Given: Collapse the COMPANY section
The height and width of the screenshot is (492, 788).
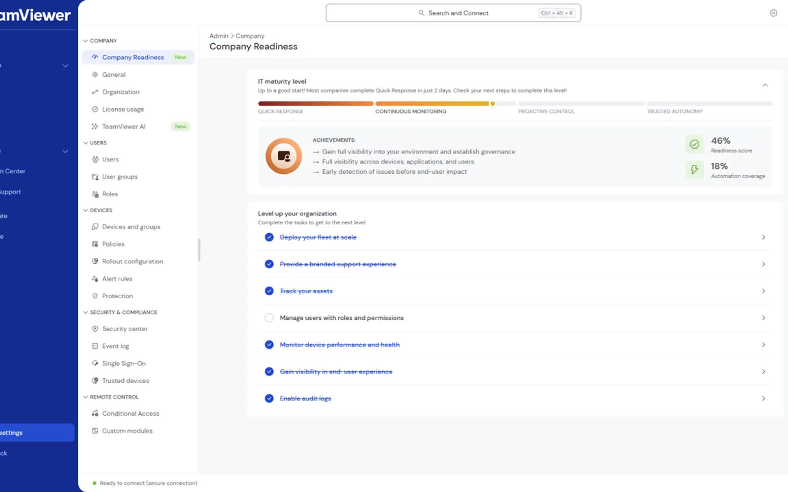Looking at the screenshot, I should point(86,41).
